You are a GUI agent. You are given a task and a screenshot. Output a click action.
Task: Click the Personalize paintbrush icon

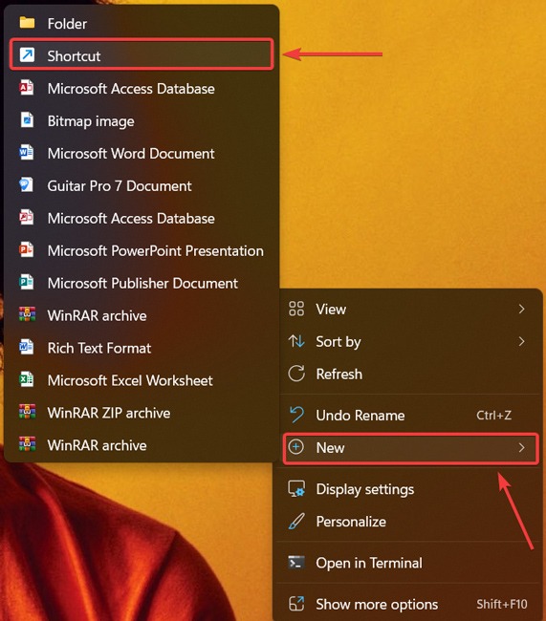tap(296, 522)
